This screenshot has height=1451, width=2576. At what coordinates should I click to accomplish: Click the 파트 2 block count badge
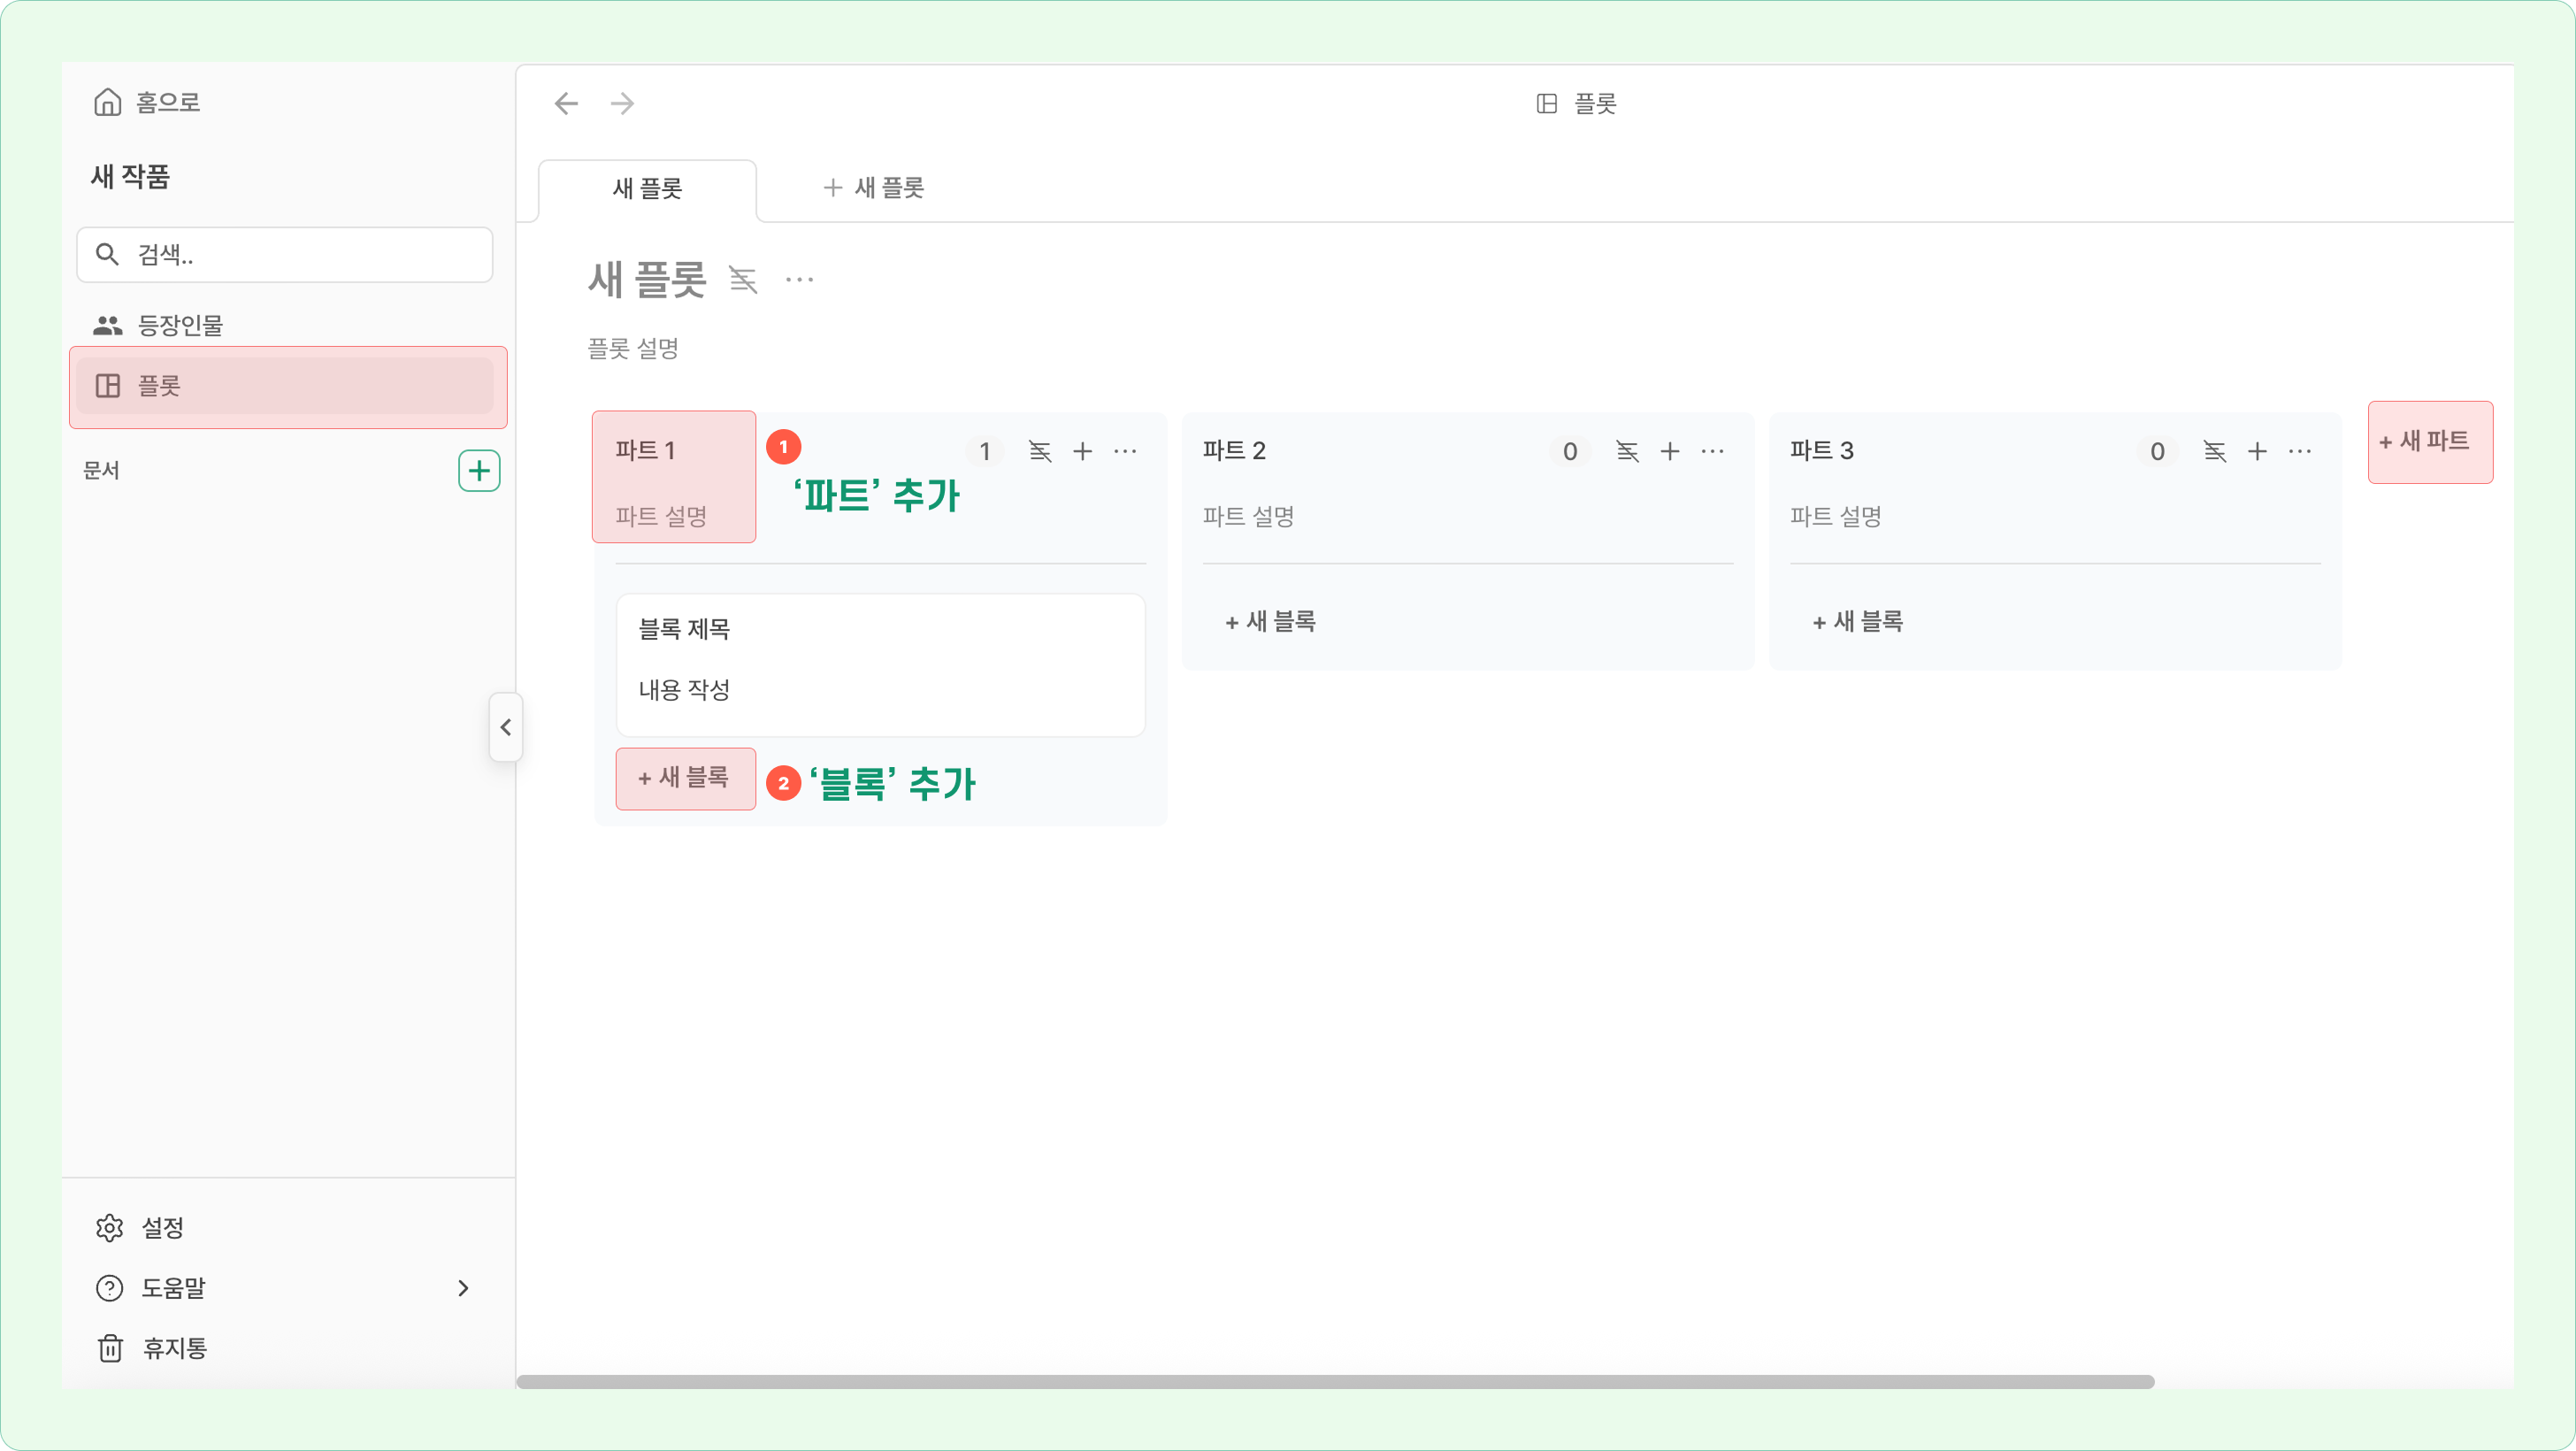pyautogui.click(x=1570, y=452)
